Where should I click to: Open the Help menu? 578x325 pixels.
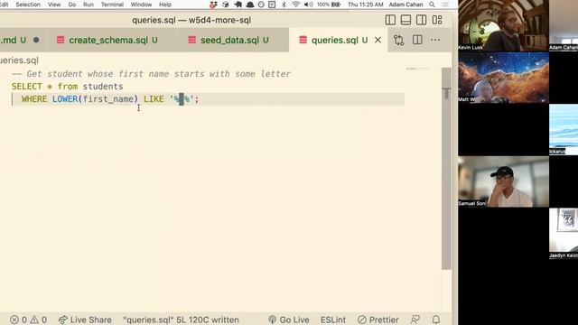tap(165, 5)
